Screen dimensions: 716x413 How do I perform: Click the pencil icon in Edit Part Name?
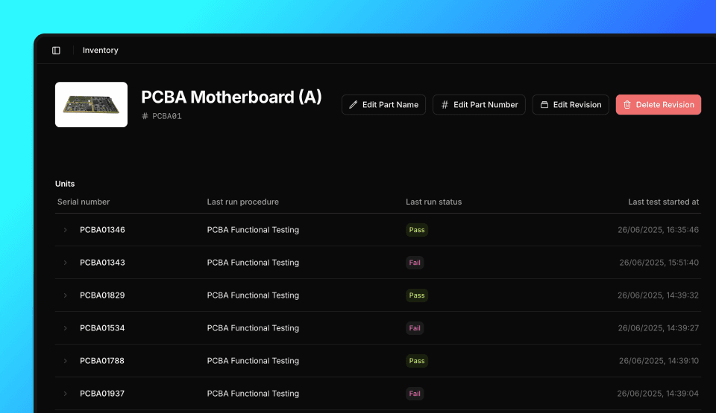pyautogui.click(x=354, y=105)
